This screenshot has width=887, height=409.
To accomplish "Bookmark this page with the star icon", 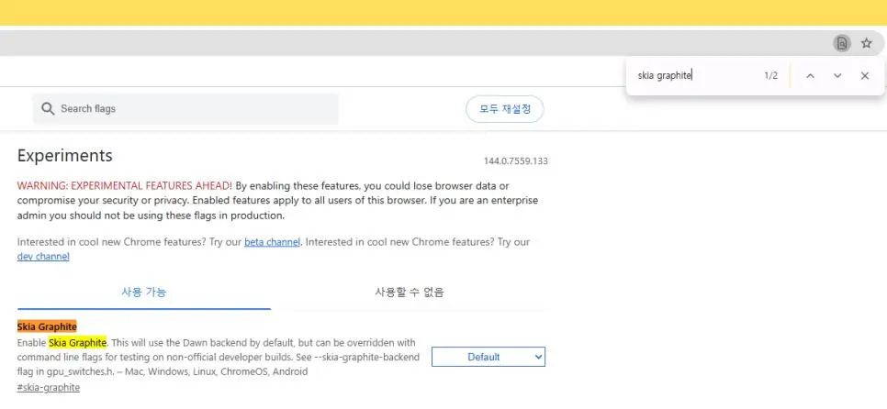I will (x=866, y=43).
